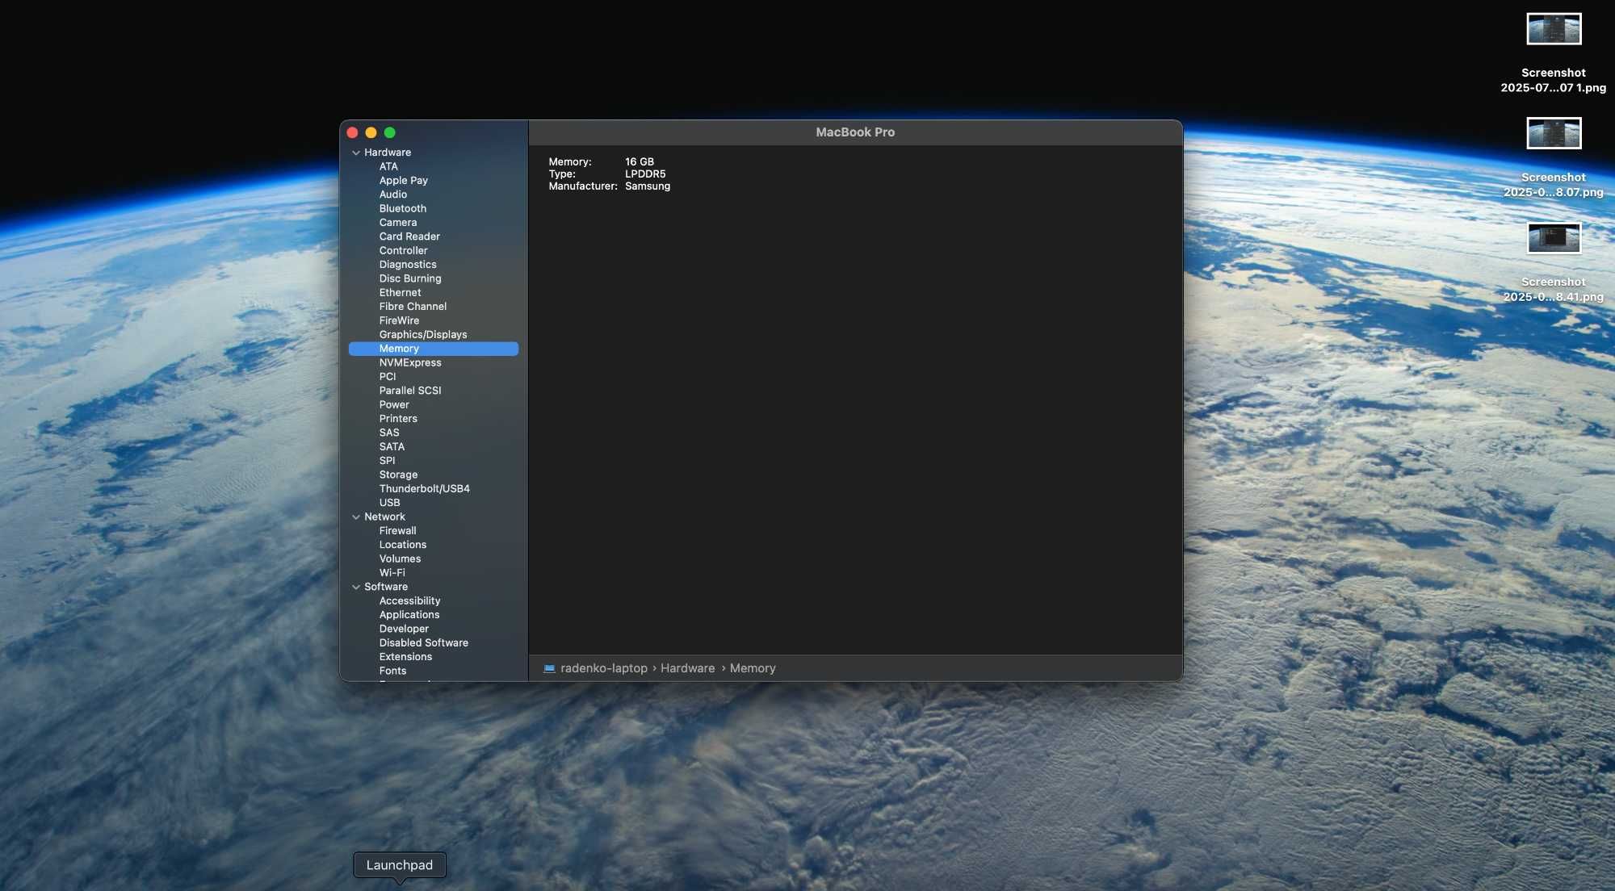Select Disc Burning entry

click(x=410, y=278)
